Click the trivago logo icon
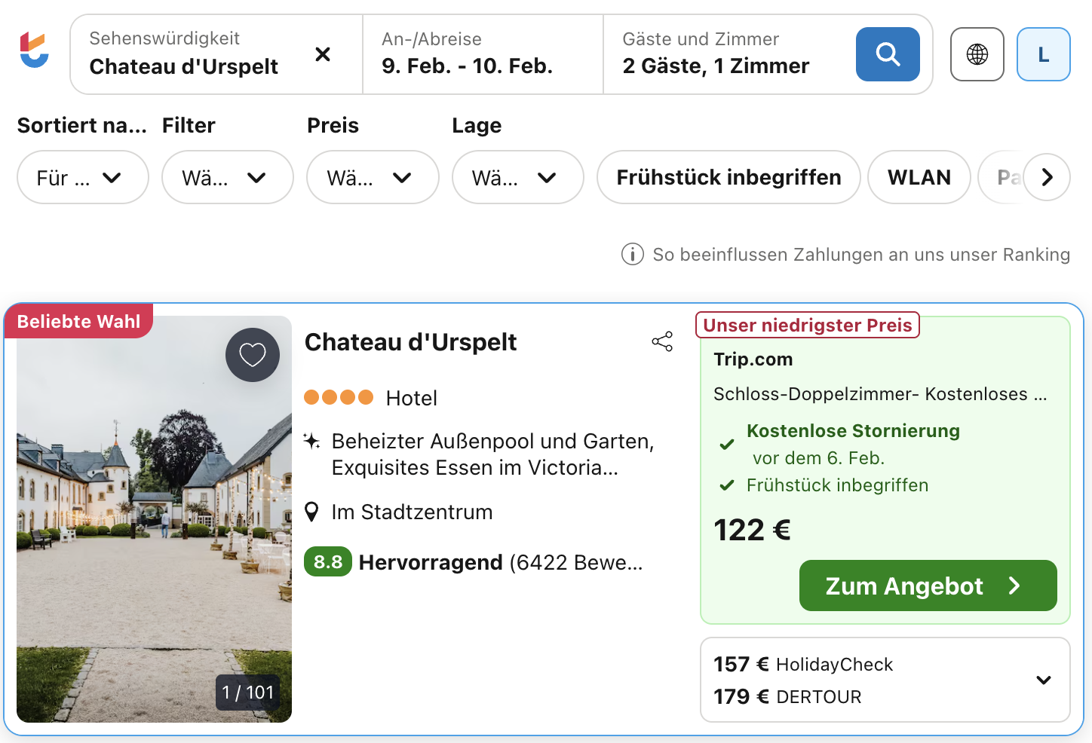1092x743 pixels. pos(34,50)
